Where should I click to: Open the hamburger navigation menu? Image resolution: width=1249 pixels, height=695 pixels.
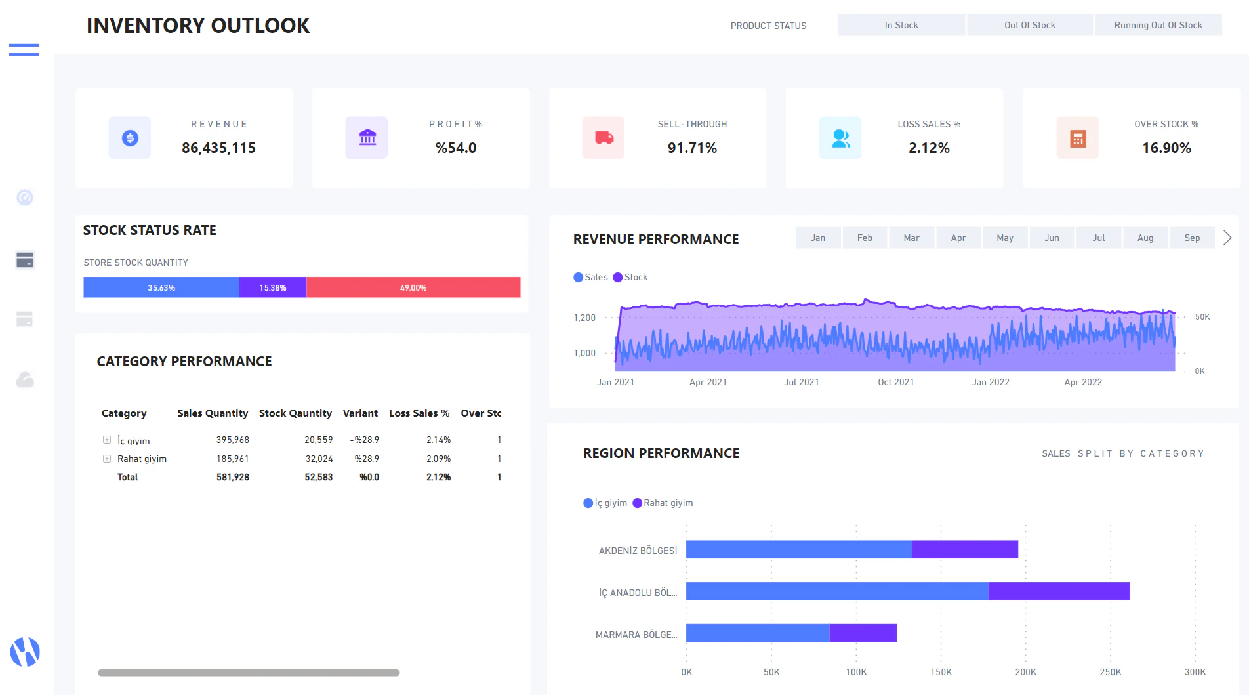(24, 50)
